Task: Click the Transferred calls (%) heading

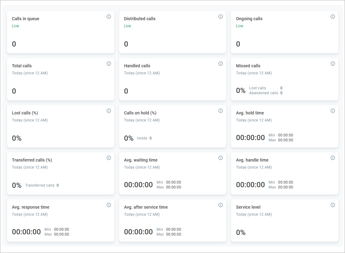Action: [x=32, y=160]
